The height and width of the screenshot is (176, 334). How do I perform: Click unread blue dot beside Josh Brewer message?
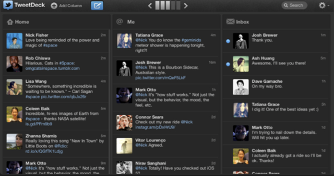(x=228, y=41)
